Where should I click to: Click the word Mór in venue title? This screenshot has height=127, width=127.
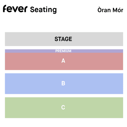[118, 10]
